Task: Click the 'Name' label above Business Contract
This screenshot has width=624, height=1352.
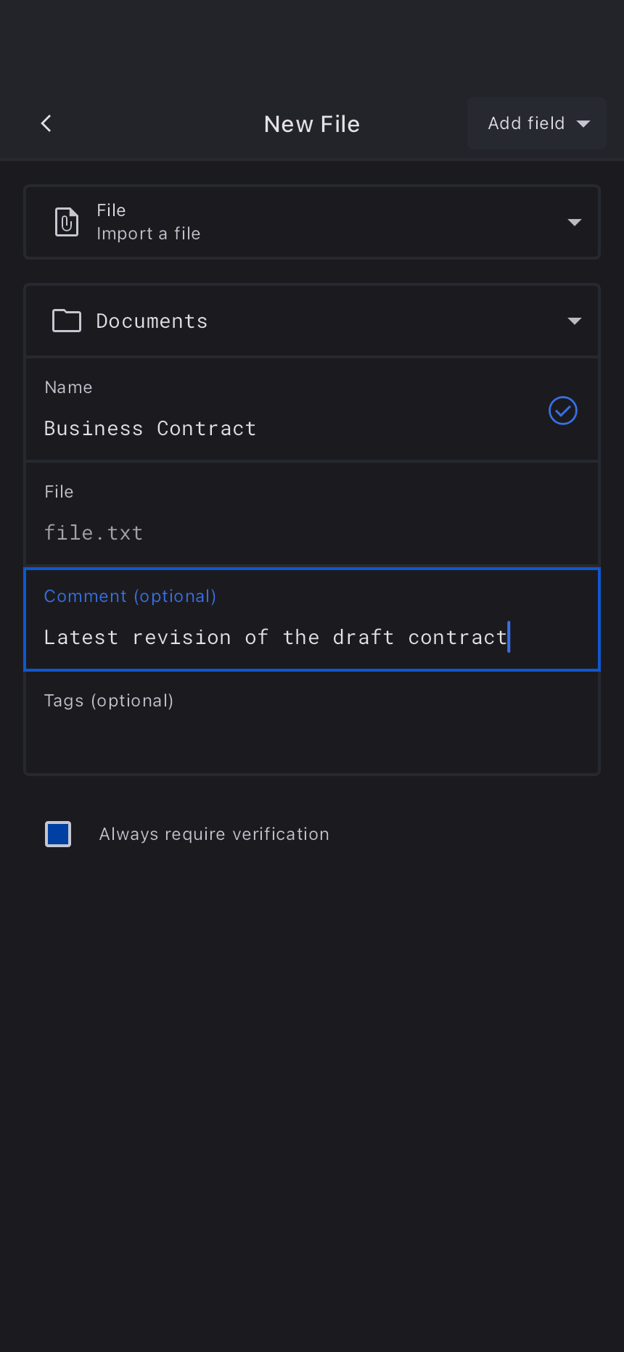Action: (68, 387)
